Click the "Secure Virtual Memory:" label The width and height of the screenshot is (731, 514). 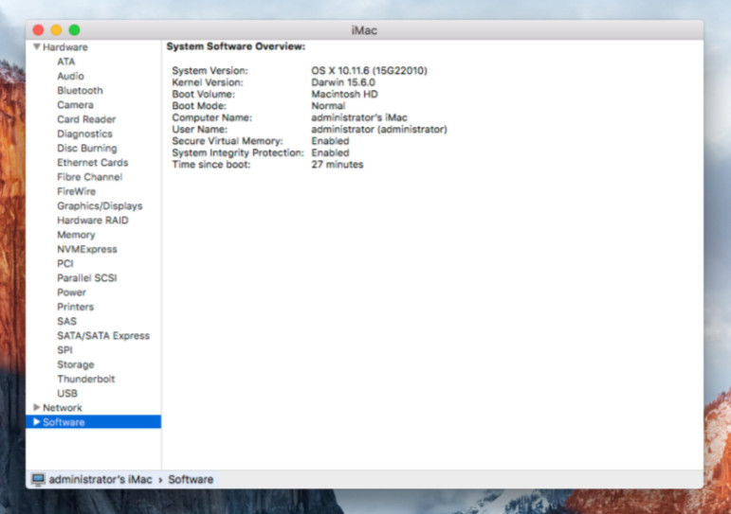(x=227, y=141)
